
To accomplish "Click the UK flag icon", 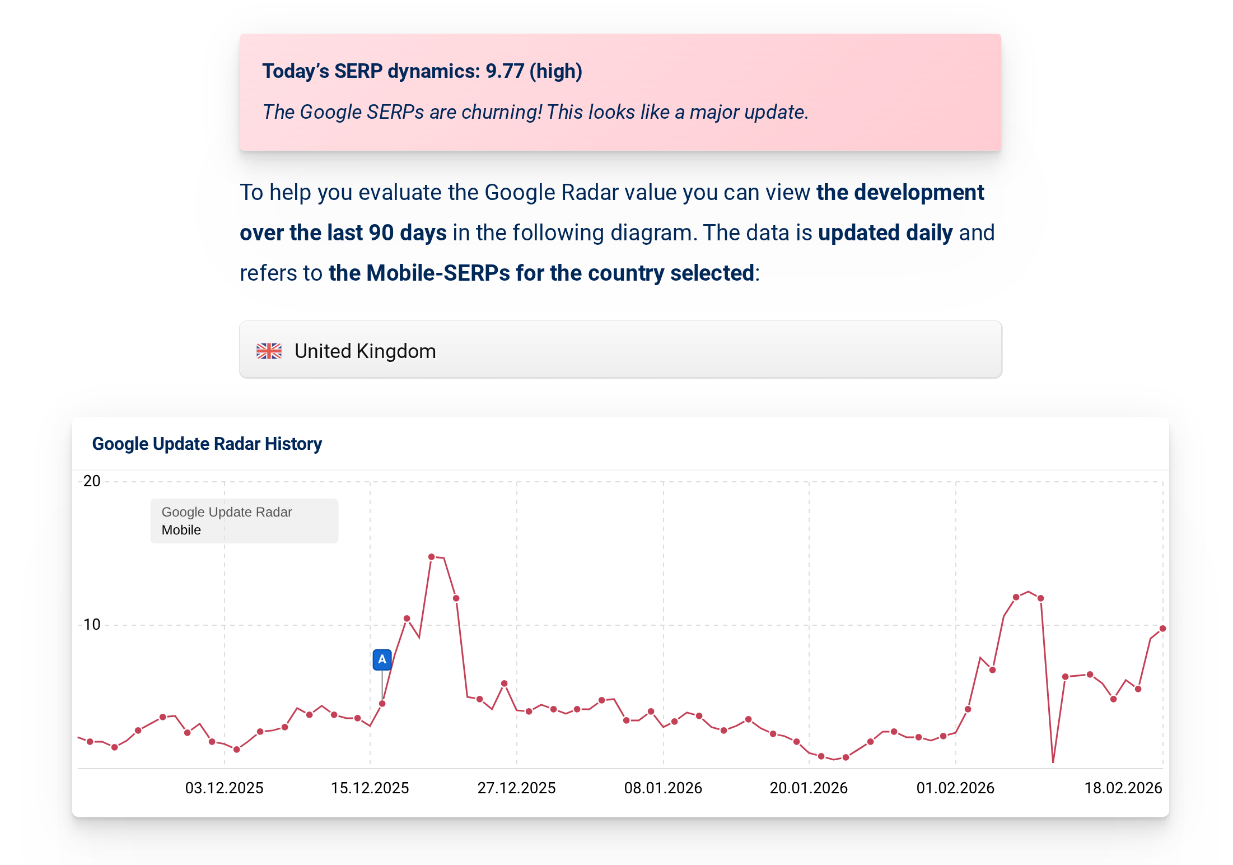I will [269, 351].
